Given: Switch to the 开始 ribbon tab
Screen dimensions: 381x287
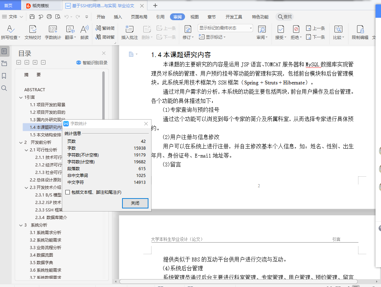Looking at the screenshot, I should (x=101, y=17).
